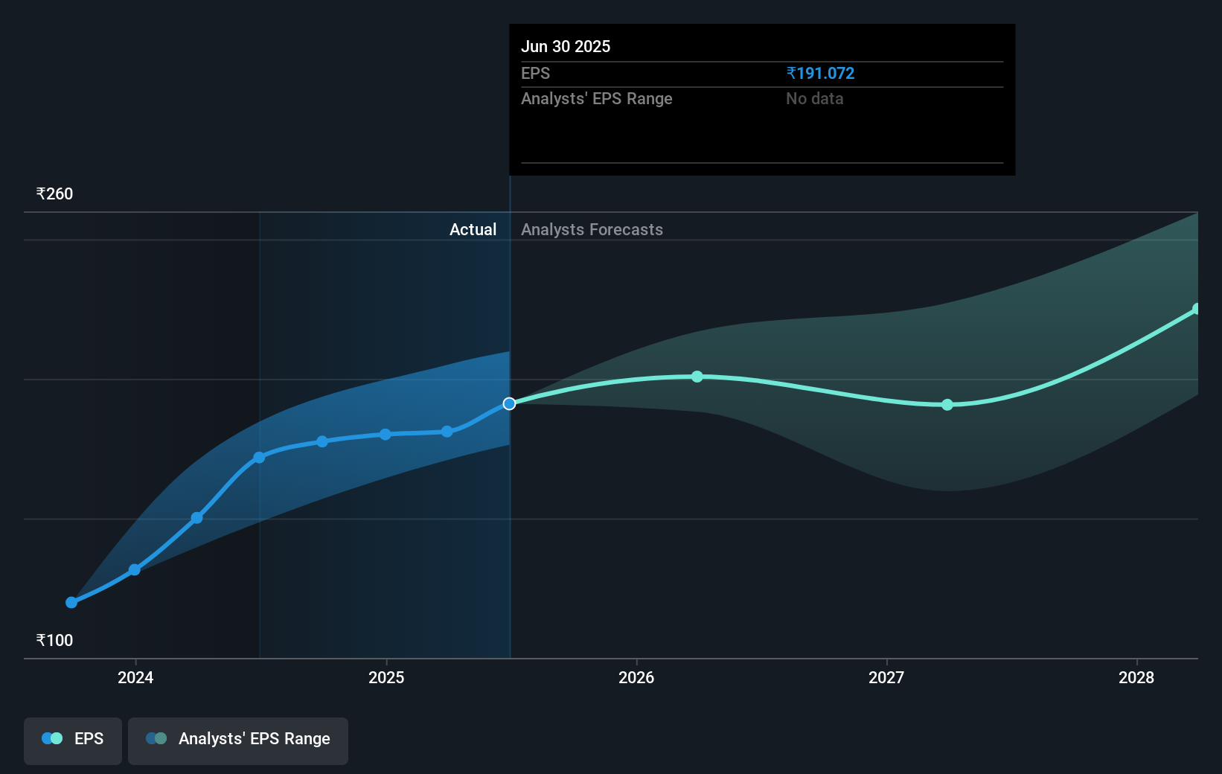This screenshot has height=774, width=1222.
Task: Toggle the Analysts' EPS Range series via its legend chip
Action: (238, 741)
